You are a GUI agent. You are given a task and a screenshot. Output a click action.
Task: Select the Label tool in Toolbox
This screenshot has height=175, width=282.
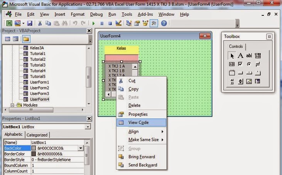coord(240,56)
